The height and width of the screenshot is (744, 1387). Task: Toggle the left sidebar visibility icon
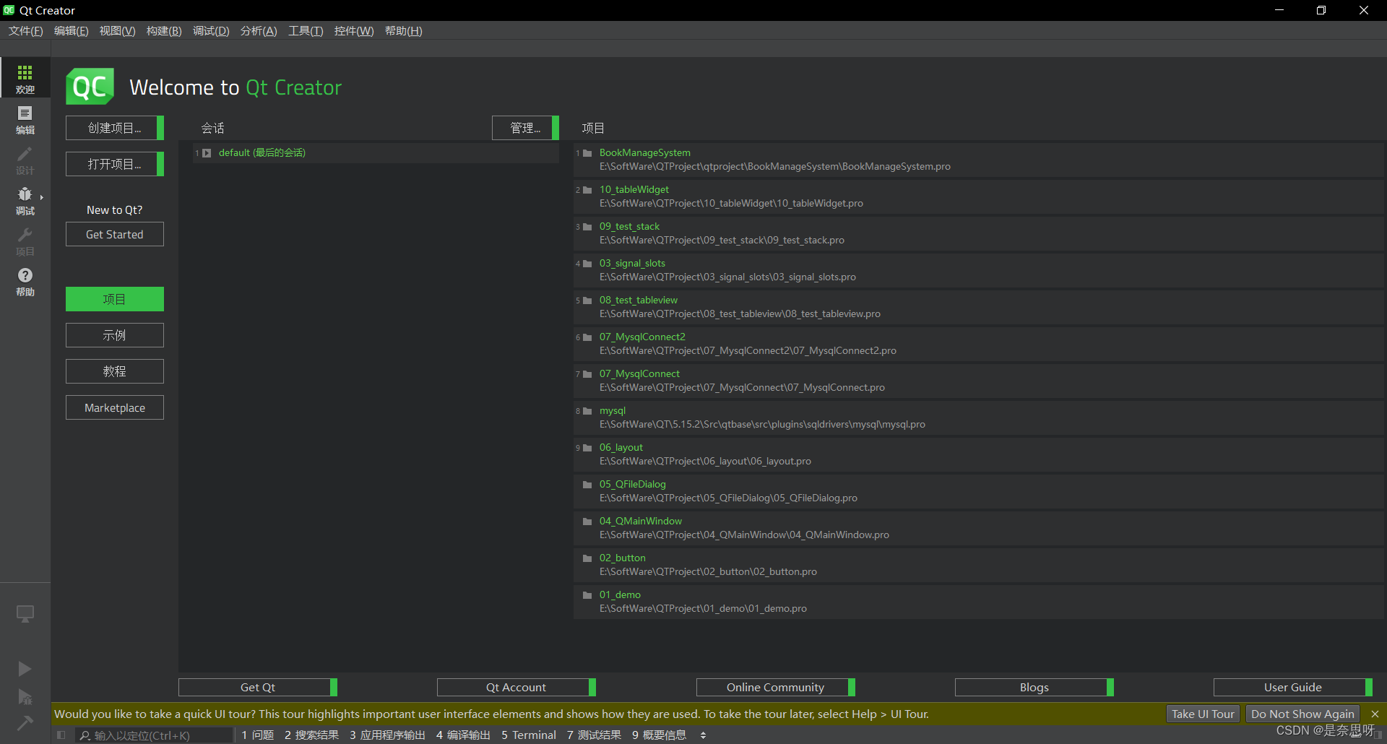click(61, 735)
